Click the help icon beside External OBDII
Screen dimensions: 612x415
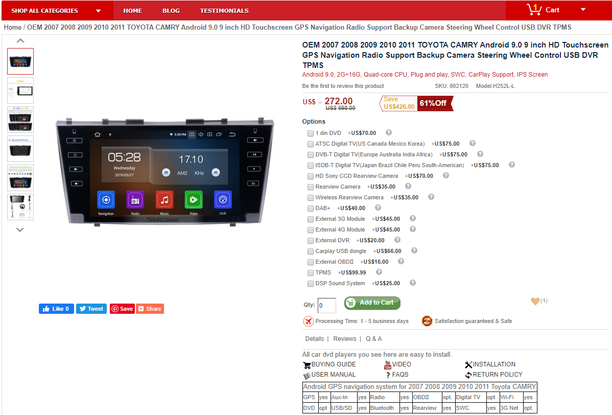coord(401,262)
